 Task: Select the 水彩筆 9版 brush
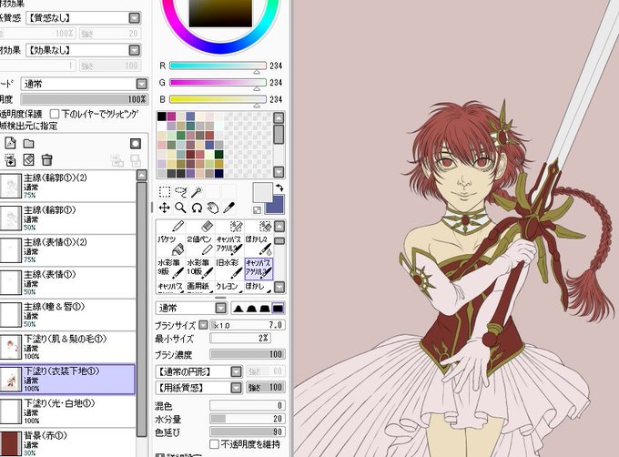172,268
